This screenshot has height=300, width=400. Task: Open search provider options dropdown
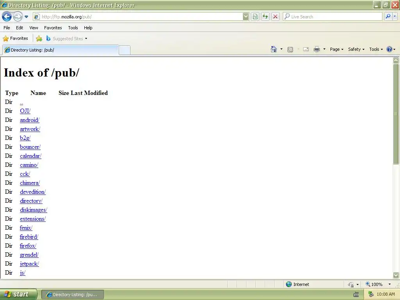coord(395,16)
